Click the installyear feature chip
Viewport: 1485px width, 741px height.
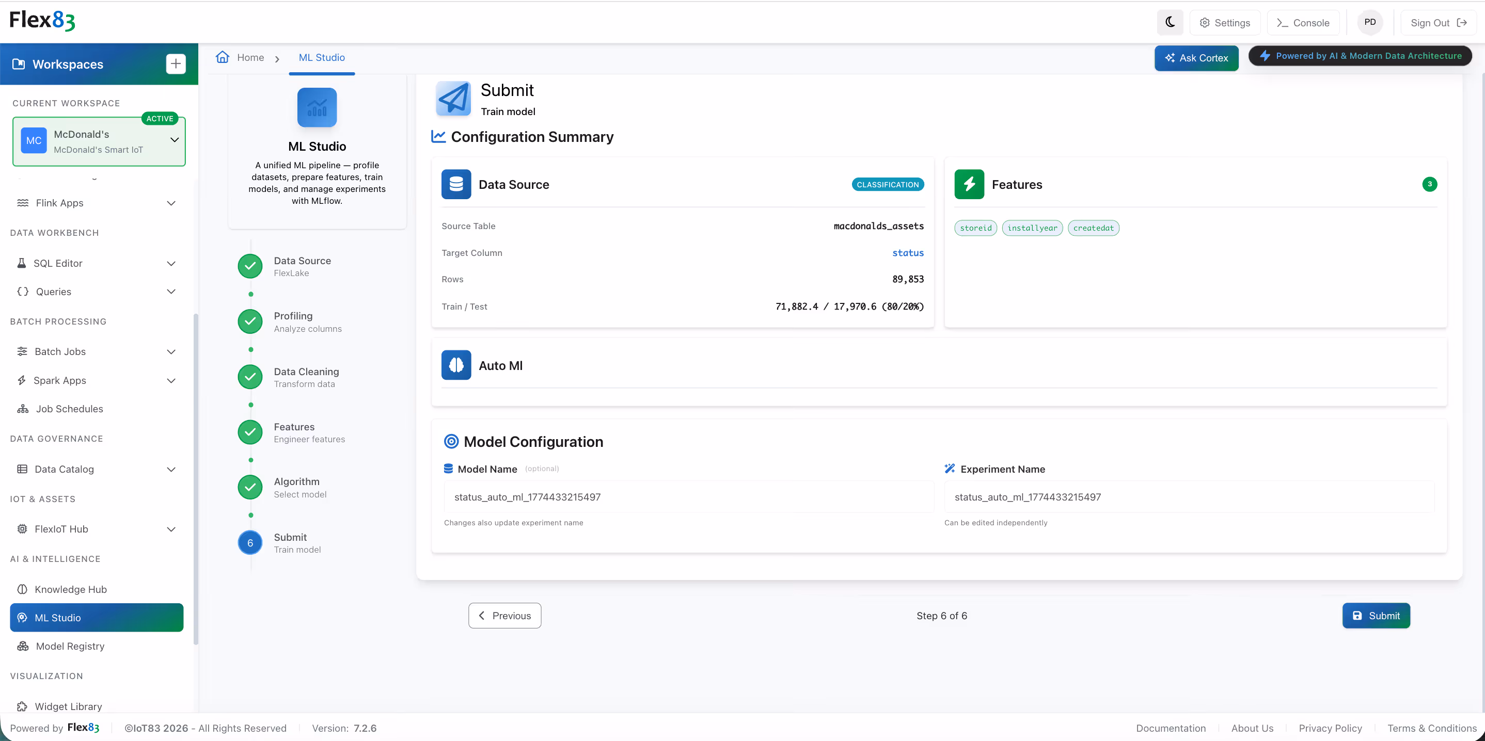1032,228
